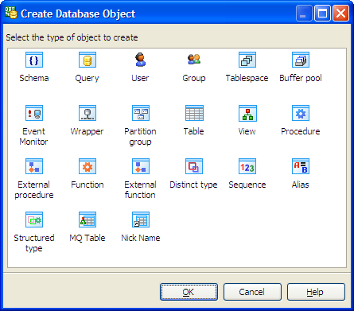Click the DB2 title bar icon
This screenshot has height=311, width=354.
[x=11, y=13]
